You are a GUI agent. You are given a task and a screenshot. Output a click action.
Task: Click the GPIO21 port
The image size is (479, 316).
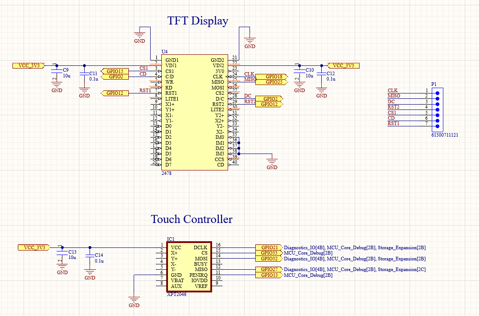coord(269,247)
